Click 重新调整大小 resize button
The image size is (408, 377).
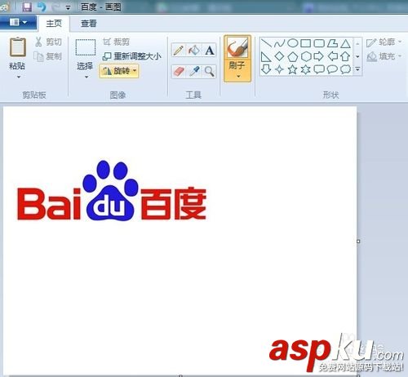[131, 56]
